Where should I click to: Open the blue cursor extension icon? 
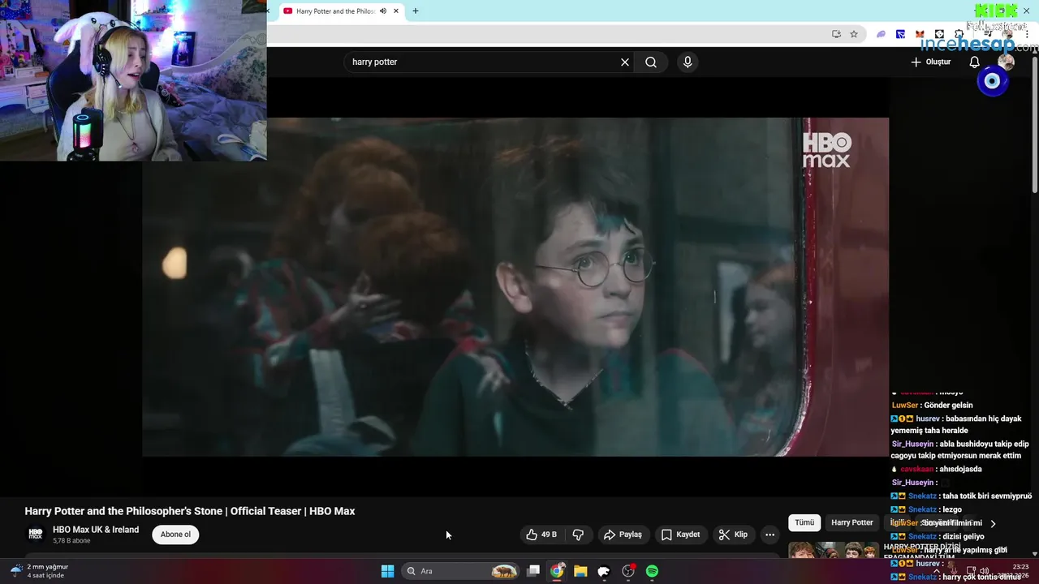[900, 34]
